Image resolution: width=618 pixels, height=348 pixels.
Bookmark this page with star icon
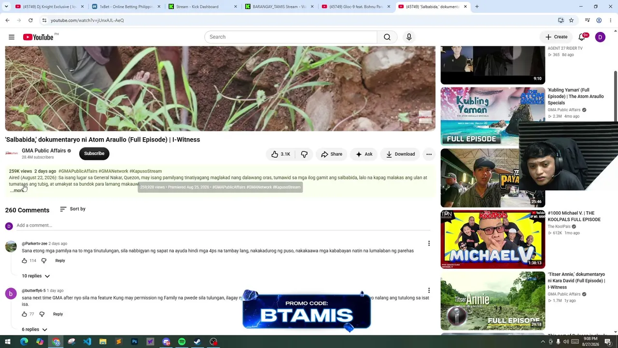tap(571, 20)
